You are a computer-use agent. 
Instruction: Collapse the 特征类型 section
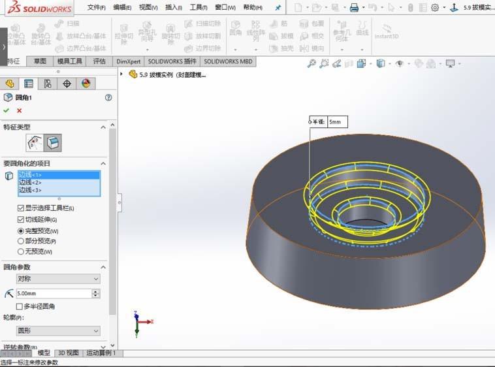(103, 127)
